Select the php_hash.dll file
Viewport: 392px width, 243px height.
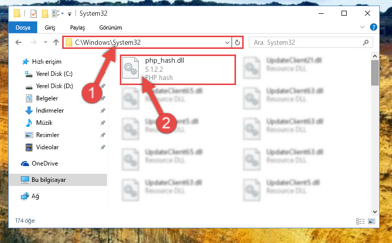(178, 70)
